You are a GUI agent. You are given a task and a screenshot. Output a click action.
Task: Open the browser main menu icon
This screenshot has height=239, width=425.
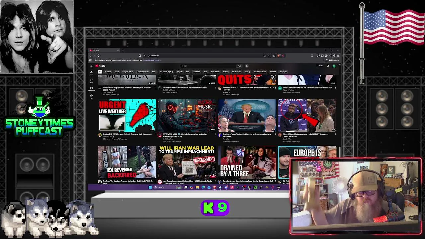tap(338, 55)
